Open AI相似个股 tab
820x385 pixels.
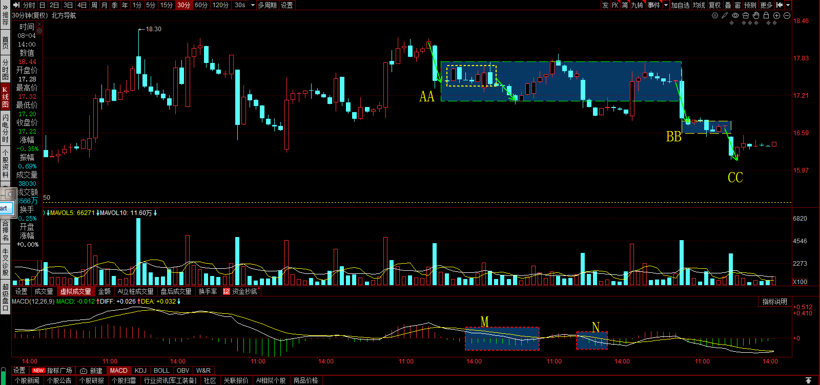pos(271,380)
